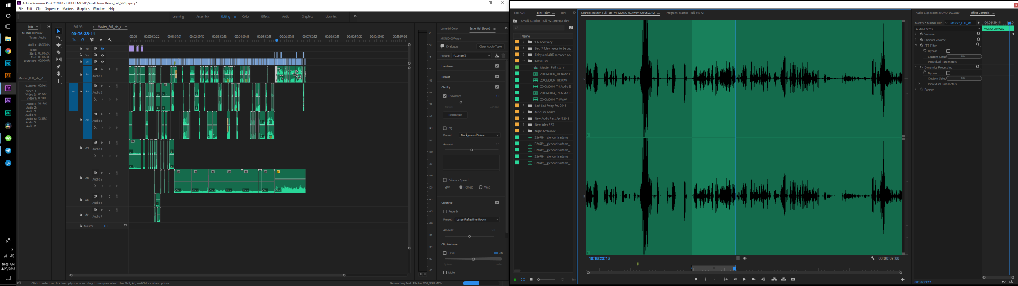
Task: Select the Type tool
Action: [x=58, y=81]
